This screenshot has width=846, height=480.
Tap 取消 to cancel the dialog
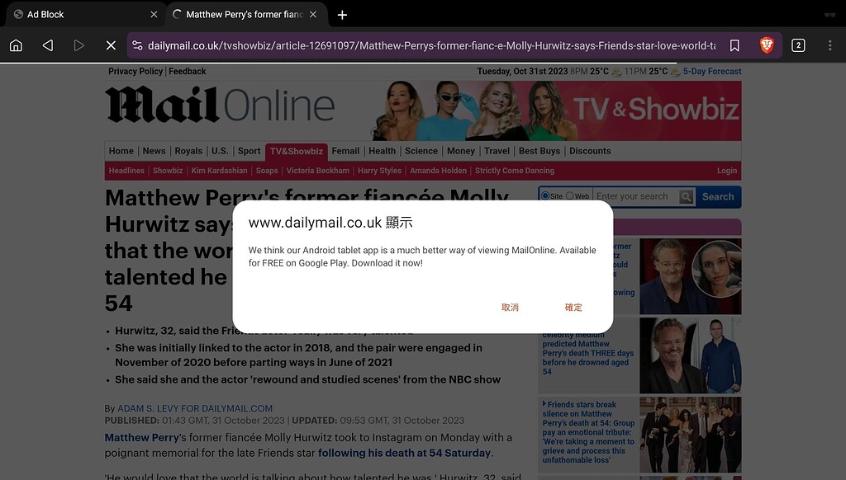coord(510,307)
